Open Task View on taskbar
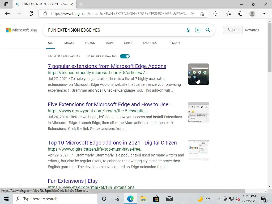This screenshot has height=204, width=272. click(x=117, y=199)
